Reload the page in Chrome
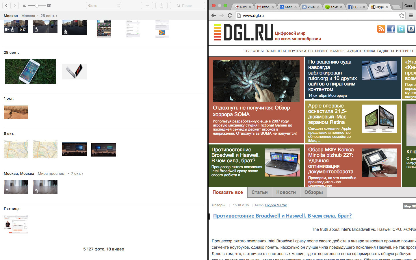 230,16
